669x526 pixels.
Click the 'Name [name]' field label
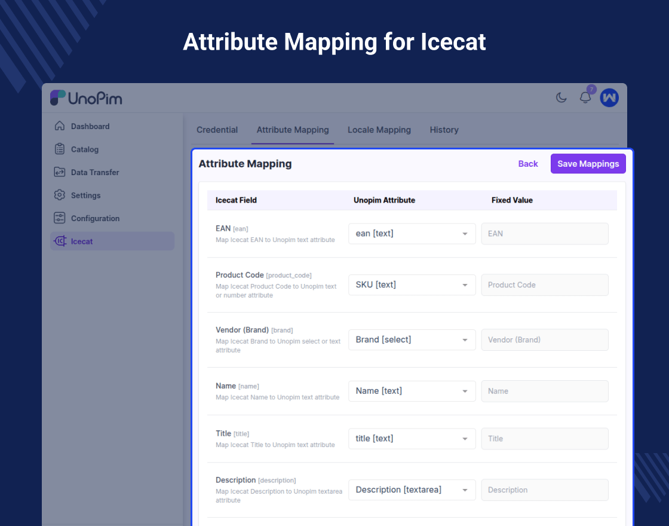(237, 386)
